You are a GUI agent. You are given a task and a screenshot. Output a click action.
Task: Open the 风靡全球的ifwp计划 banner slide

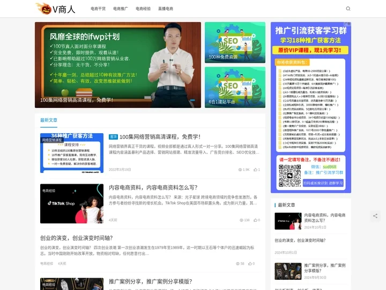pos(118,65)
